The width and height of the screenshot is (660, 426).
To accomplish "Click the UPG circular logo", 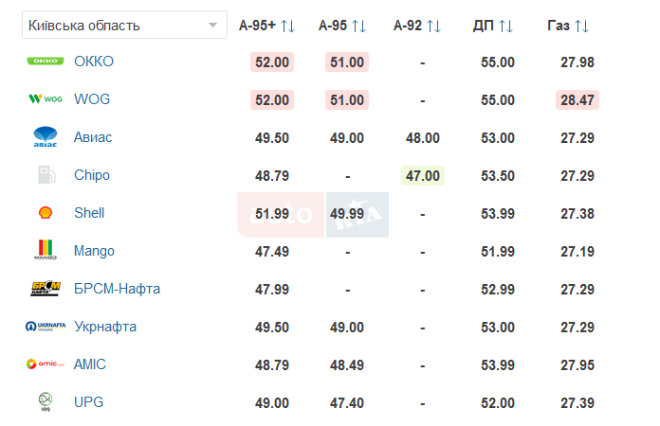I will point(46,401).
